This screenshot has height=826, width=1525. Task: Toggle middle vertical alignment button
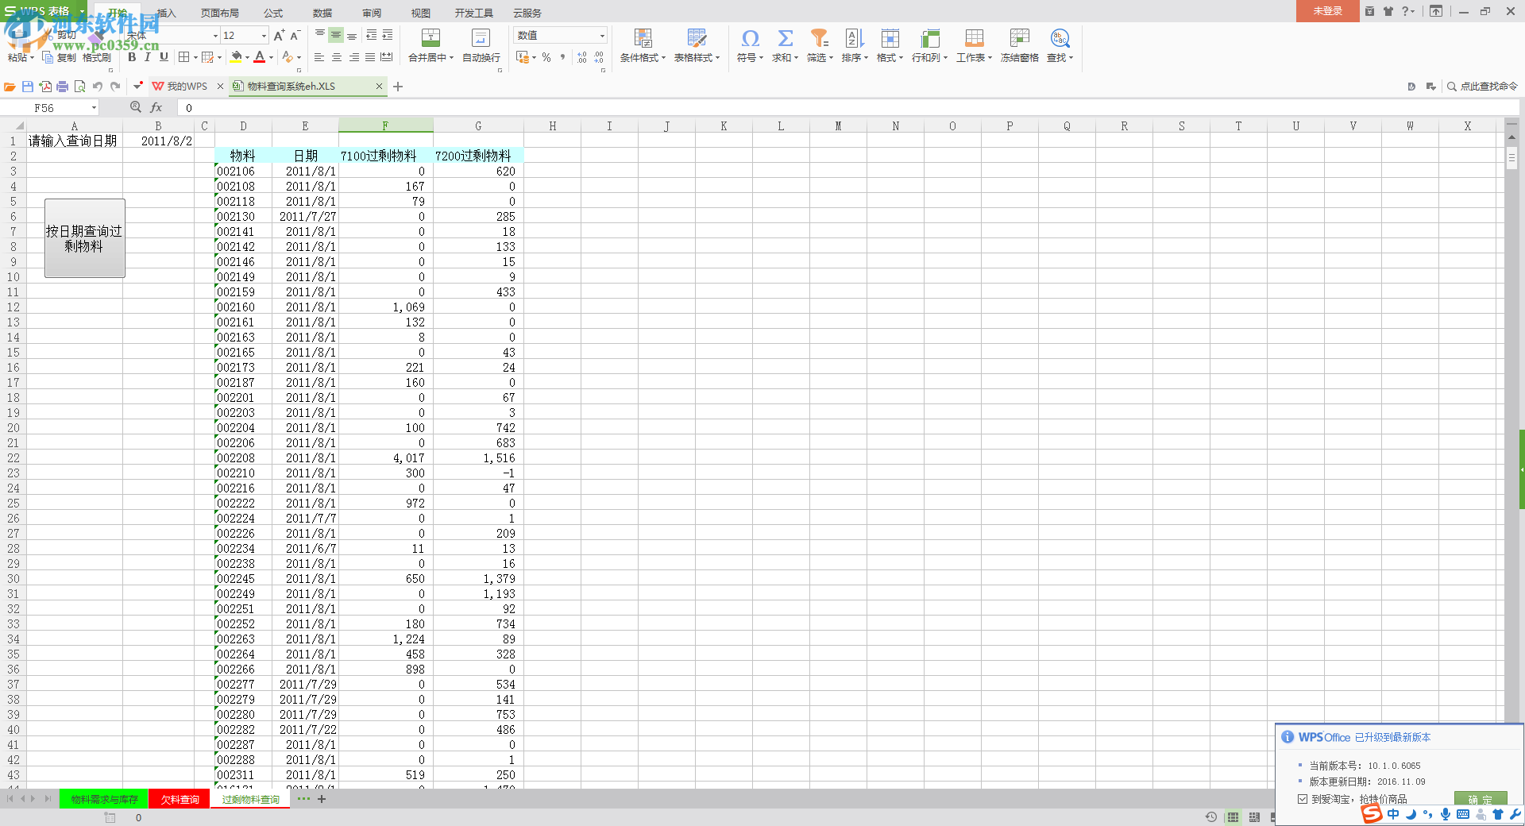point(336,36)
